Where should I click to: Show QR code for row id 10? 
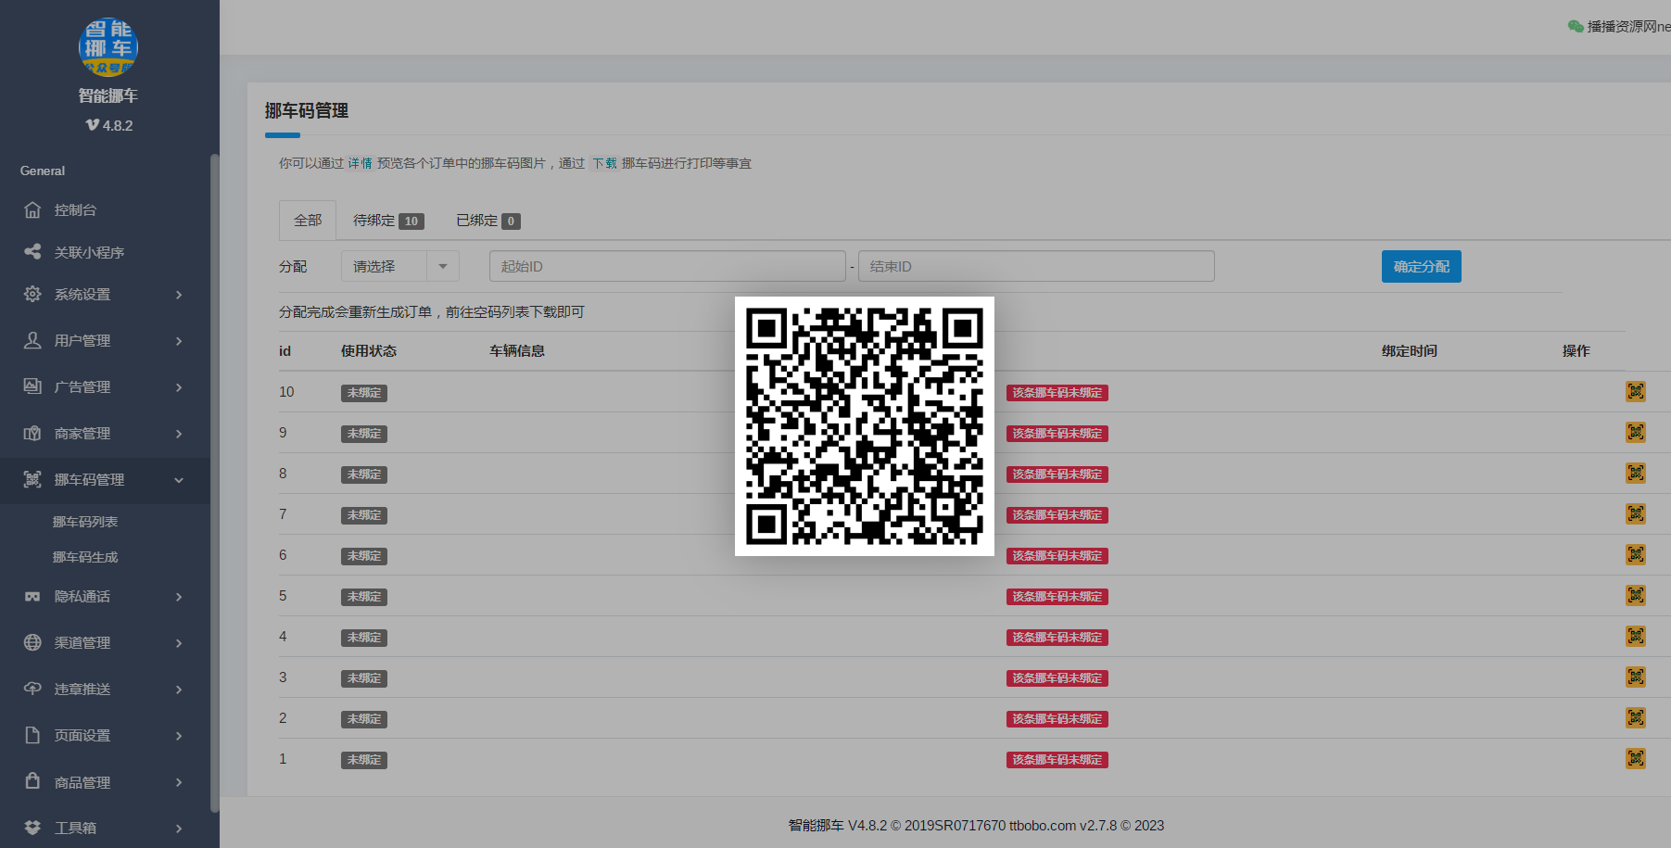point(1636,392)
